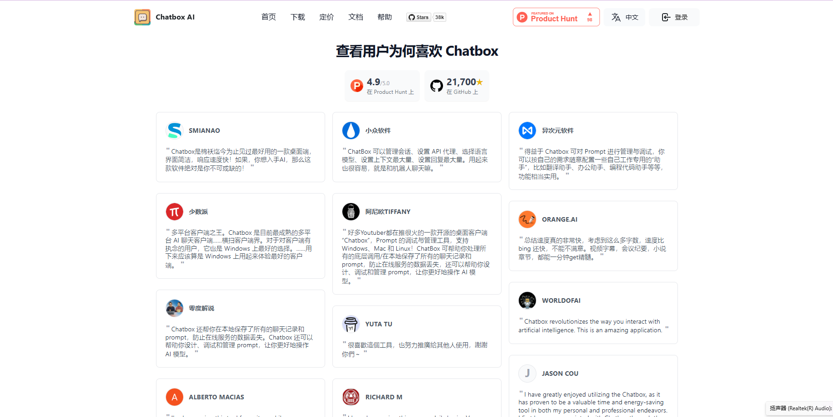Click the YUTA TU review quote text
This screenshot has height=417, width=833.
pos(415,349)
